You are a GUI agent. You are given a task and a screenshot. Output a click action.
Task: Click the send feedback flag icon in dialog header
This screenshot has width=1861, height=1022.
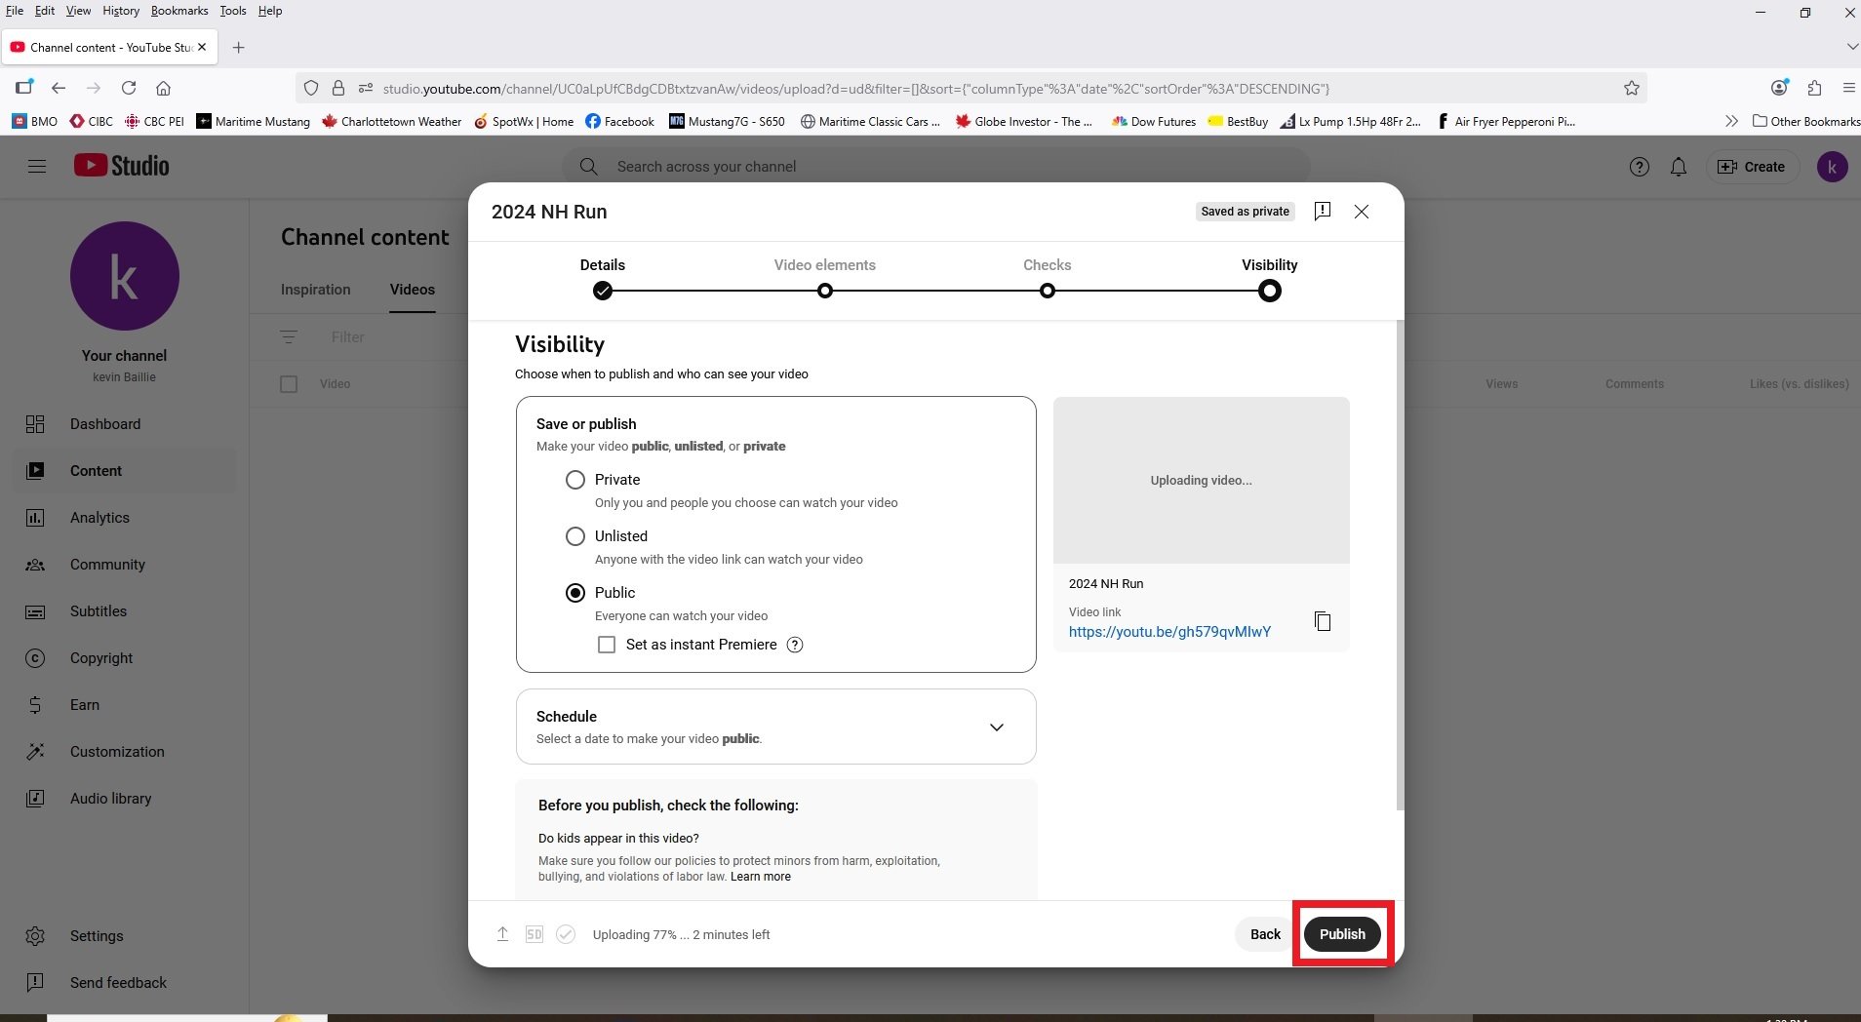1323,212
